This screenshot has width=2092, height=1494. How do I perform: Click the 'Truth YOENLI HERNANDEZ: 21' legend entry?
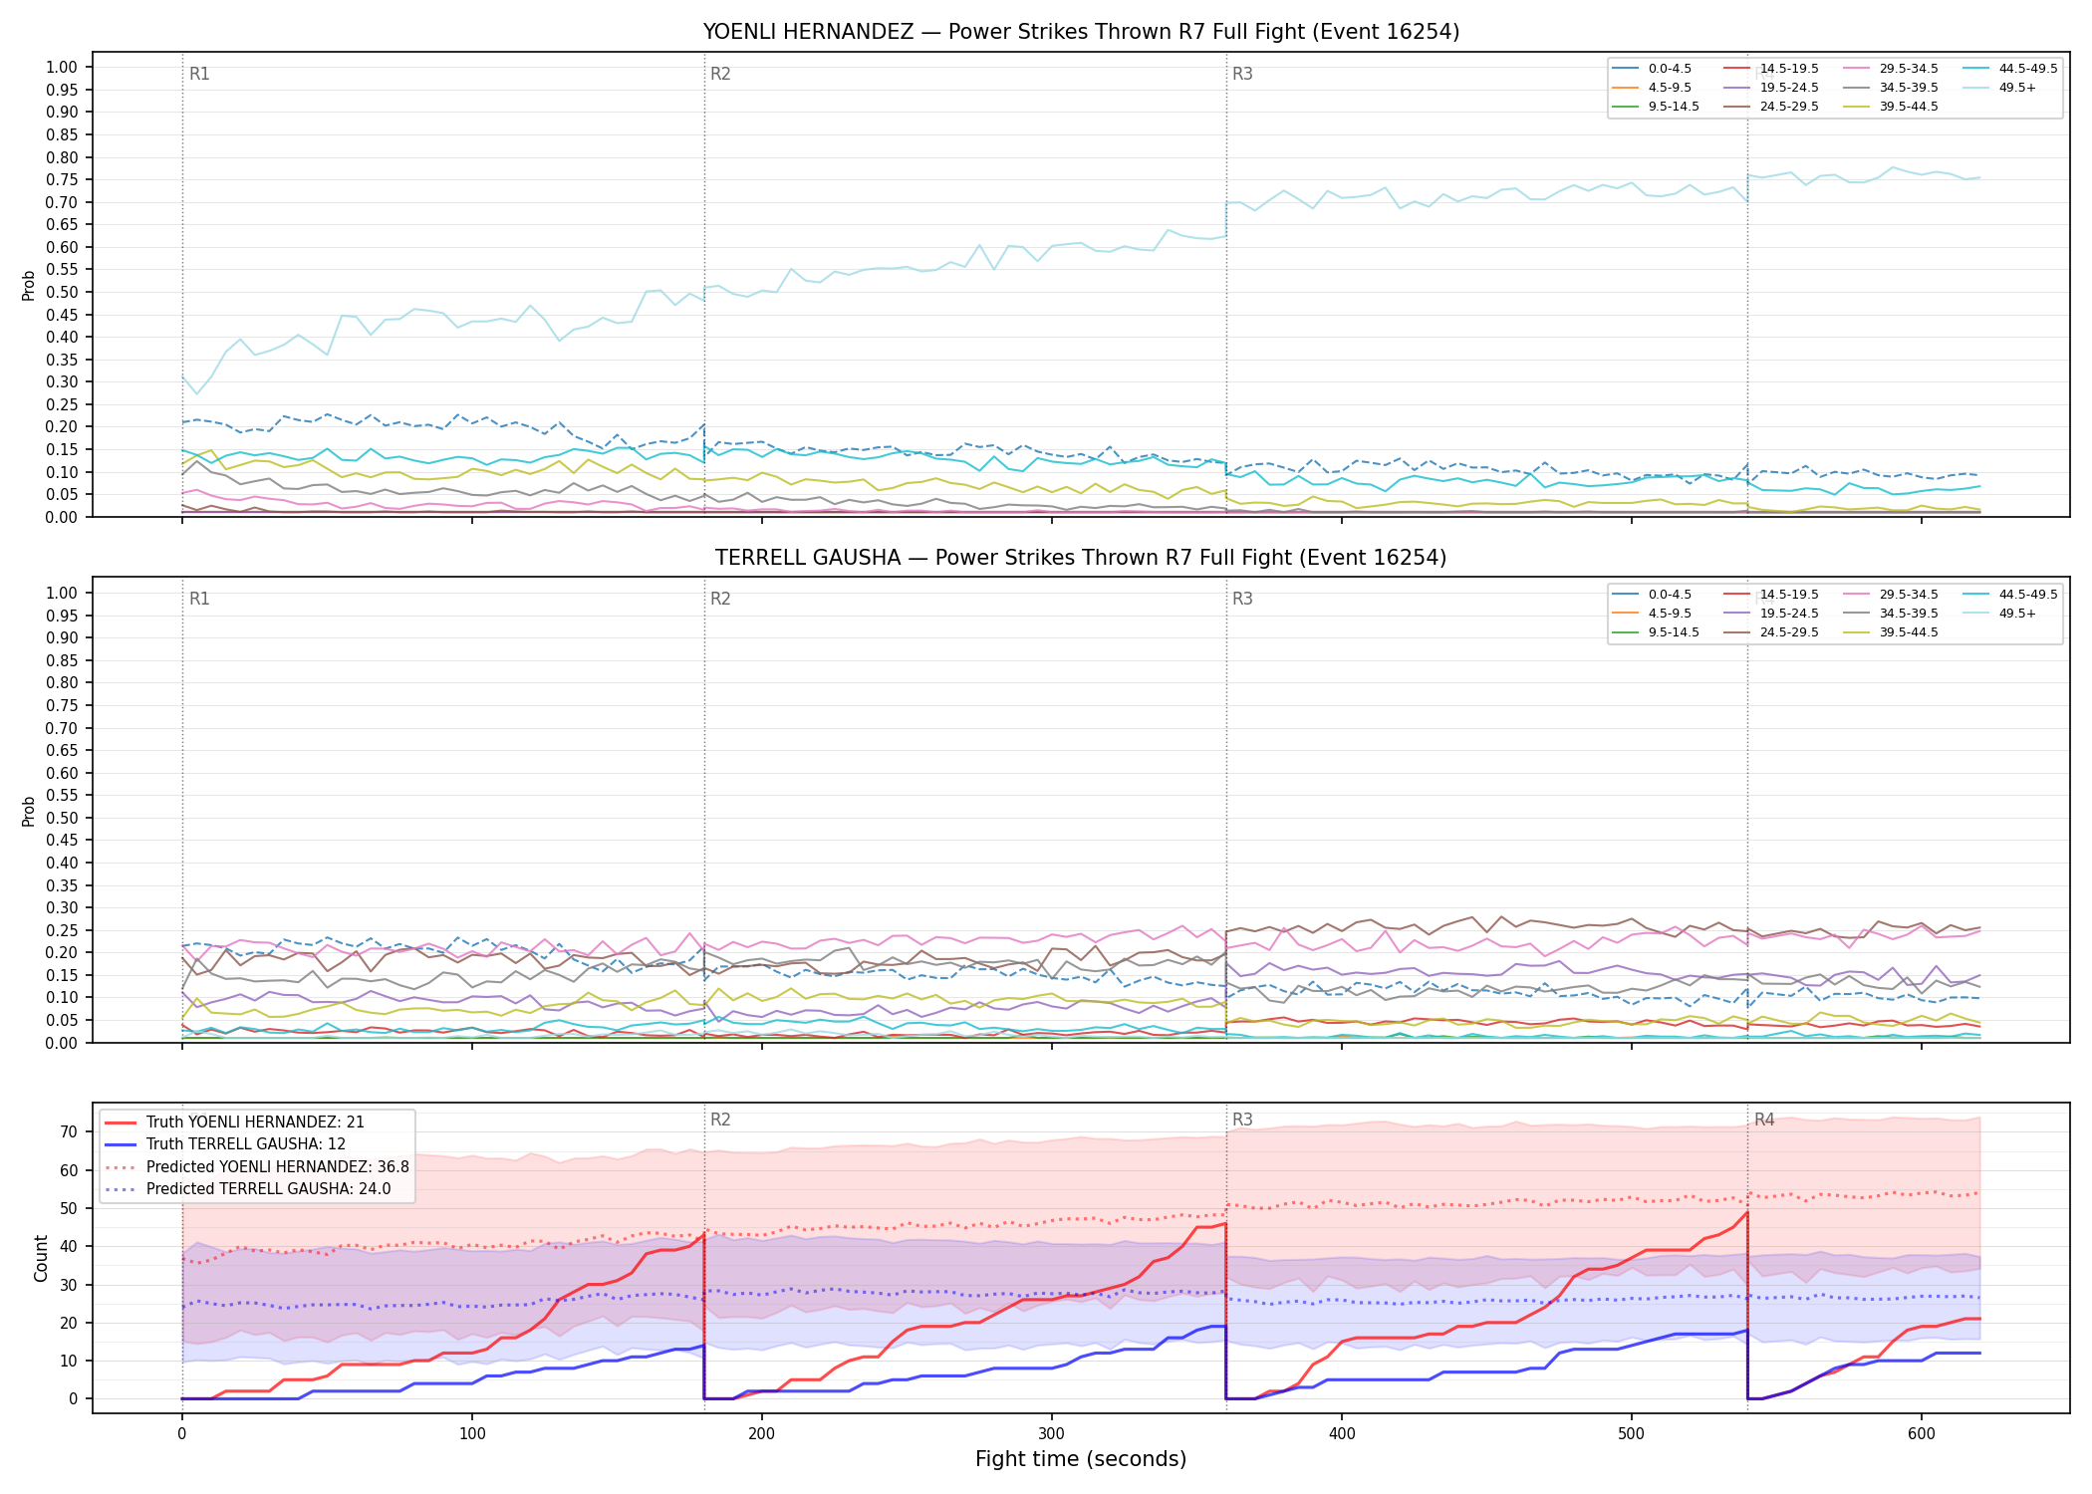tap(235, 1122)
